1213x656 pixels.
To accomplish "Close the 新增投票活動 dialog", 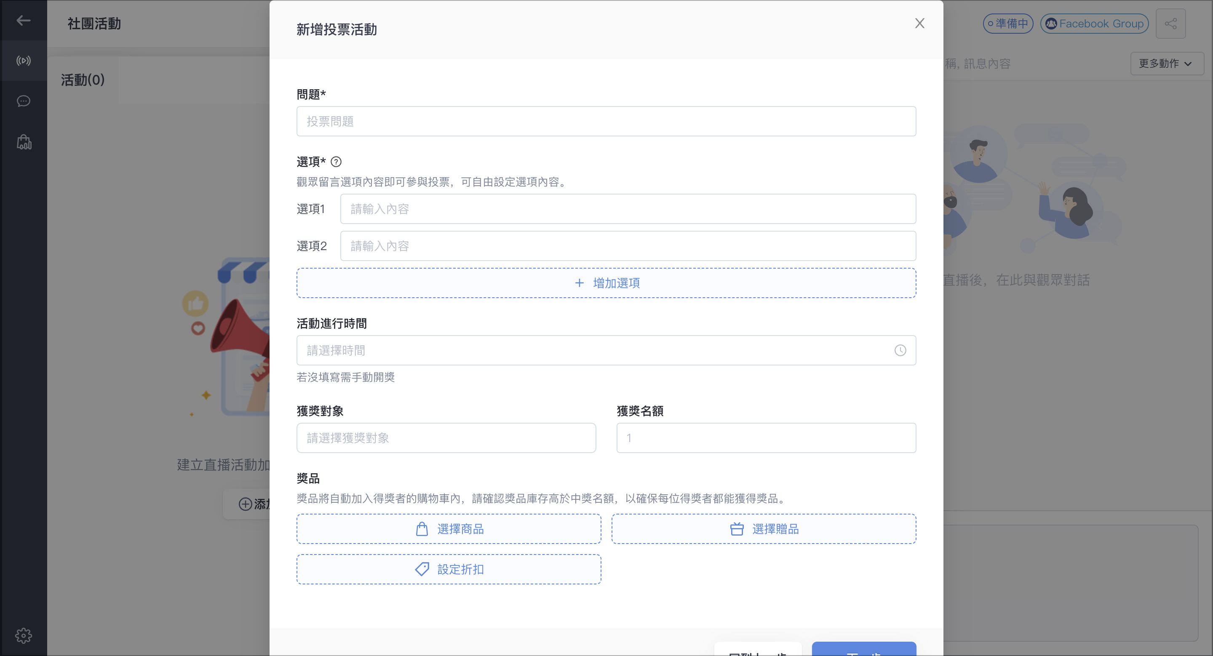I will [x=919, y=23].
